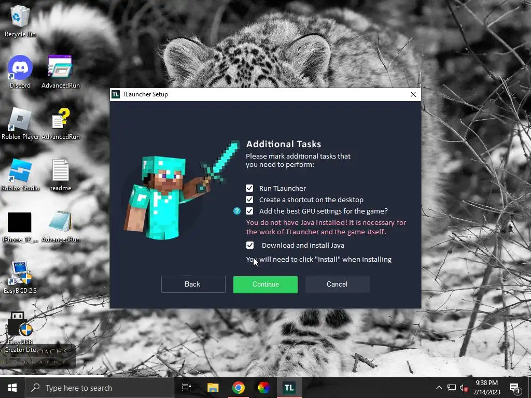Click the "You will need to click Install" note
Screen dimensions: 531x398
[x=319, y=260]
